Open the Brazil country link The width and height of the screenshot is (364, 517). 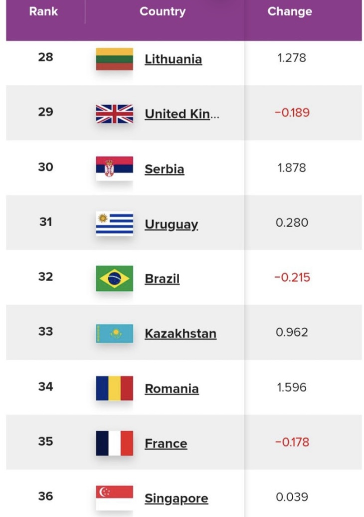[x=162, y=279]
